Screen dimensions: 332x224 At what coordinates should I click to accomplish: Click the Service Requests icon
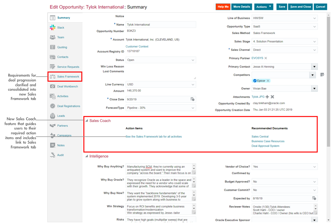tap(53, 67)
